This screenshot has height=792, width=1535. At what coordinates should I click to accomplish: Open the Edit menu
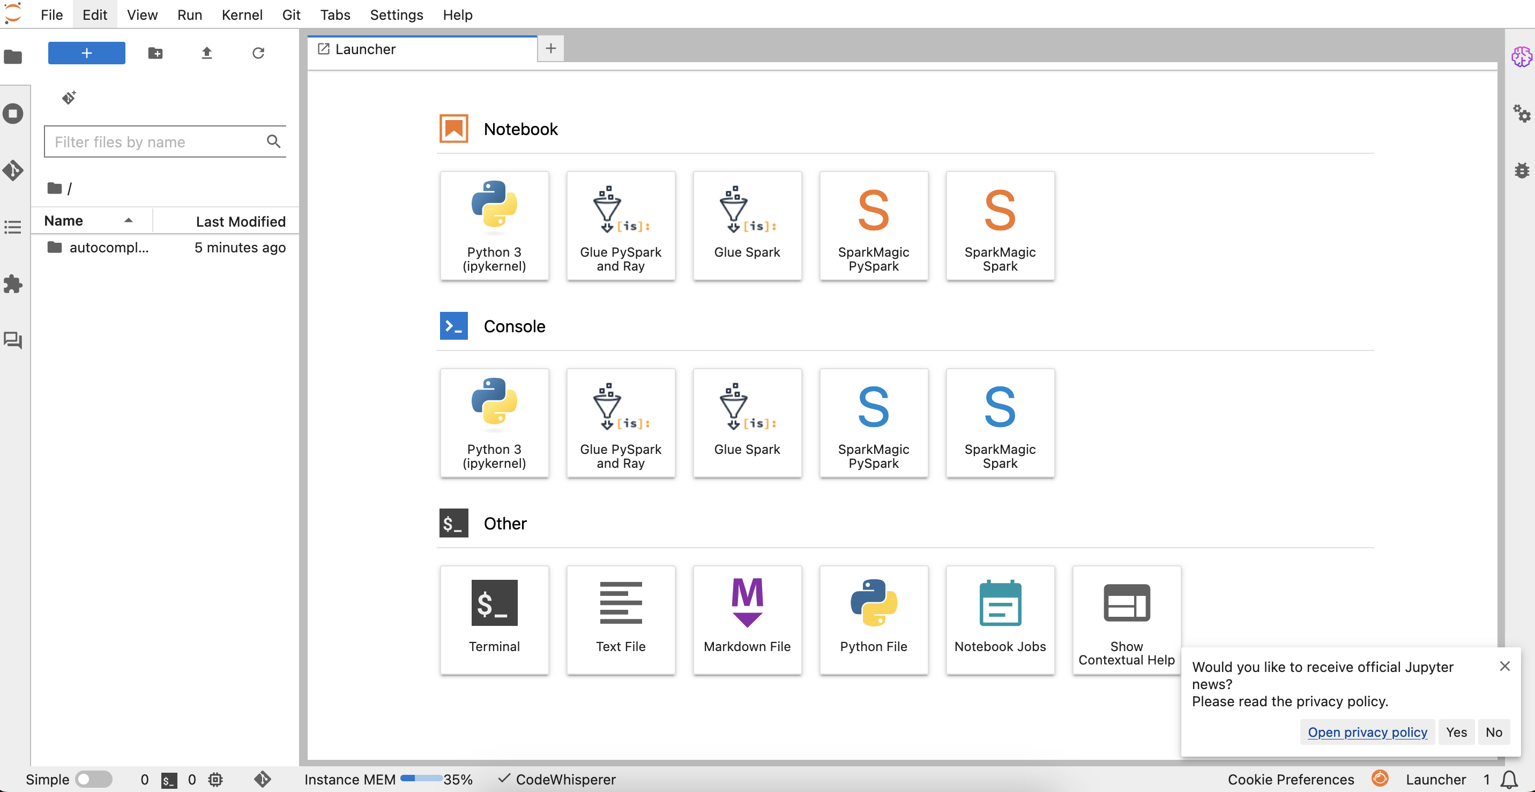tap(95, 15)
